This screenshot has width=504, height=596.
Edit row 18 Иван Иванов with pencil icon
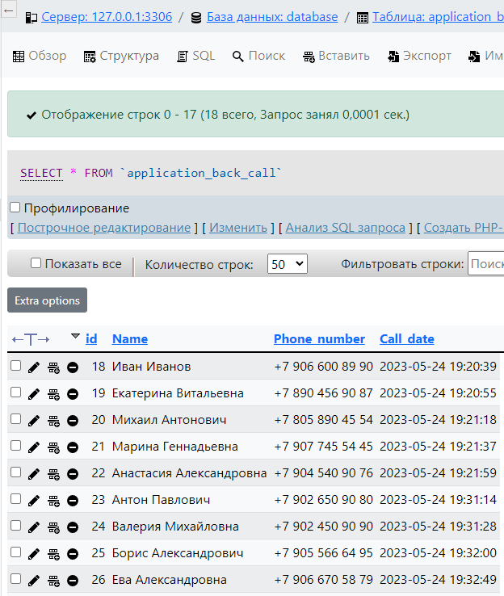coord(34,367)
